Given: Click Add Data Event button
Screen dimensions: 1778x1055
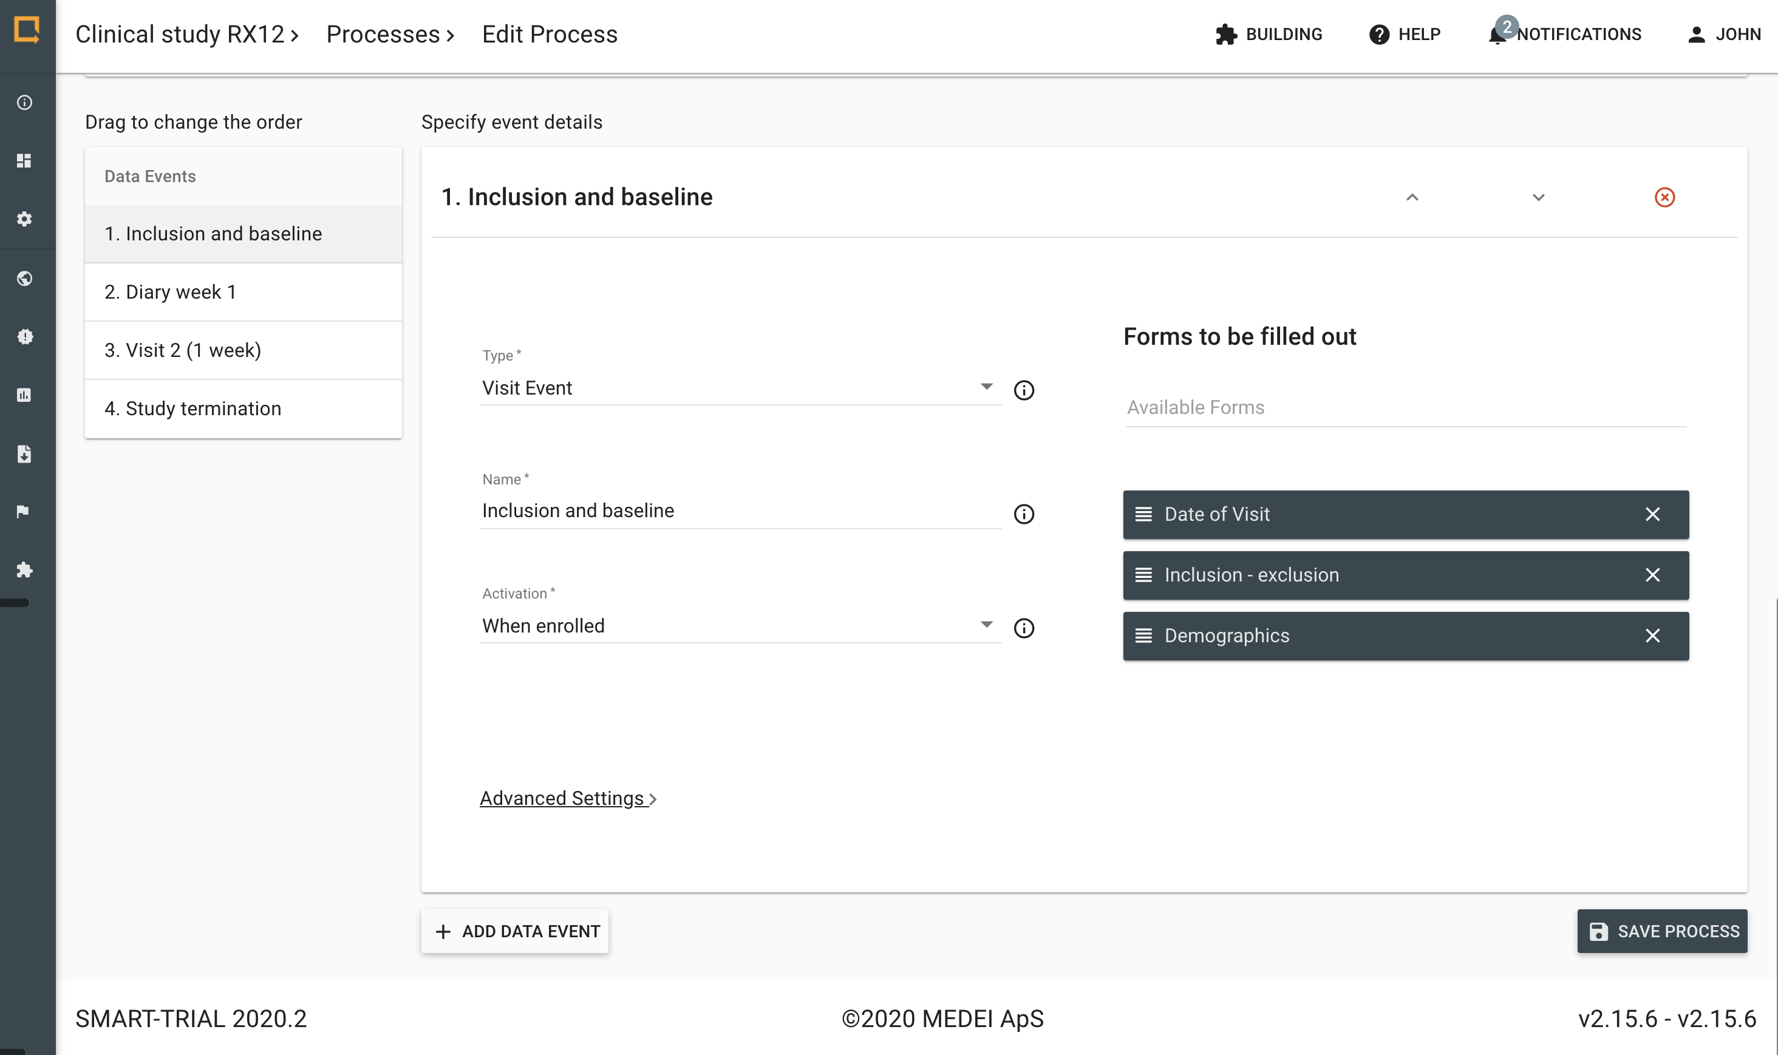Looking at the screenshot, I should pyautogui.click(x=515, y=931).
